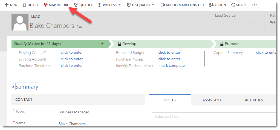Click the Map Record icon
The image size is (280, 130).
click(x=46, y=5)
